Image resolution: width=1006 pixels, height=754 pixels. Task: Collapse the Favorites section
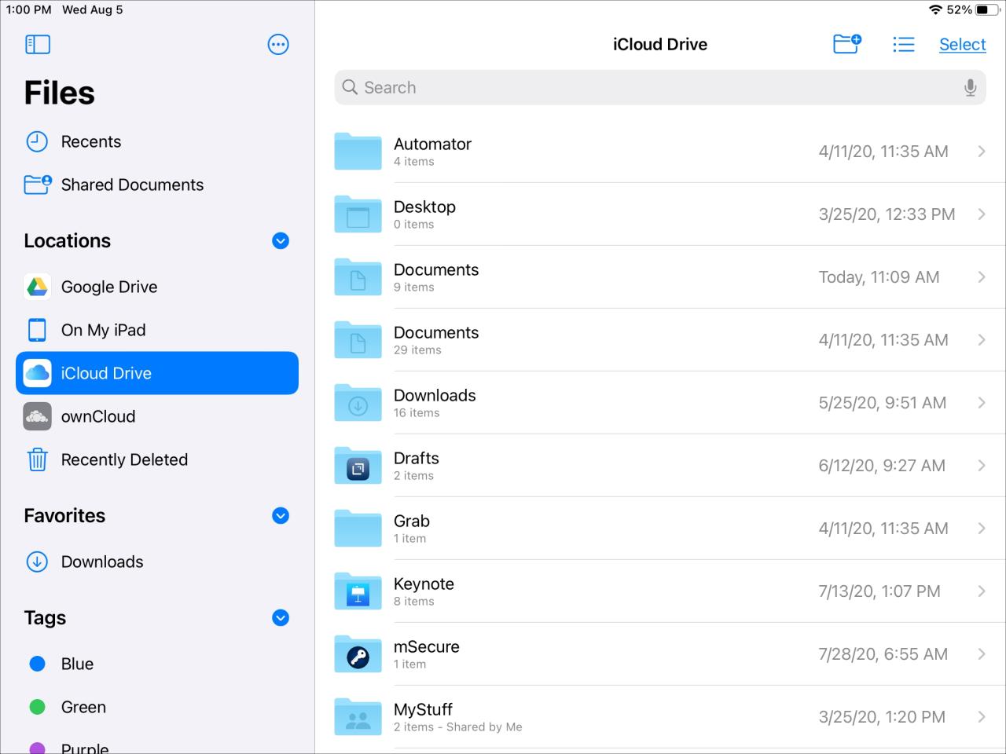(x=281, y=516)
